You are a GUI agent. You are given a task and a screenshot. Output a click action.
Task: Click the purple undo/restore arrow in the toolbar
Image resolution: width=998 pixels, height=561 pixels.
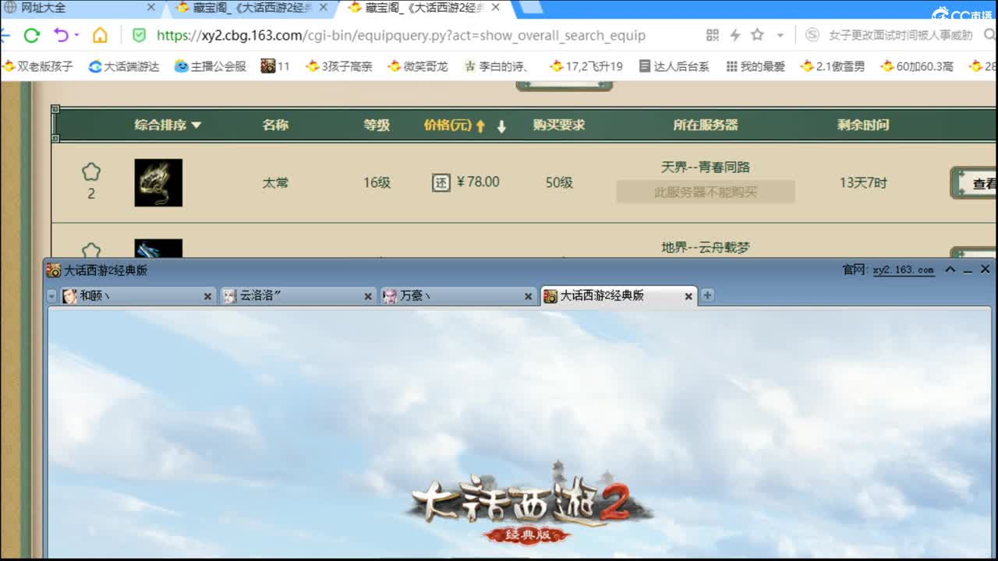pyautogui.click(x=61, y=35)
